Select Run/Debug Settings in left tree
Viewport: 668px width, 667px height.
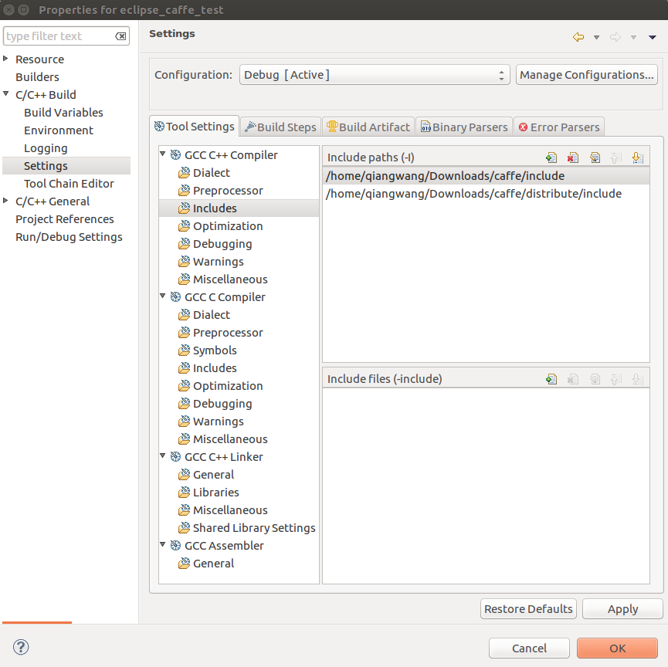(69, 237)
